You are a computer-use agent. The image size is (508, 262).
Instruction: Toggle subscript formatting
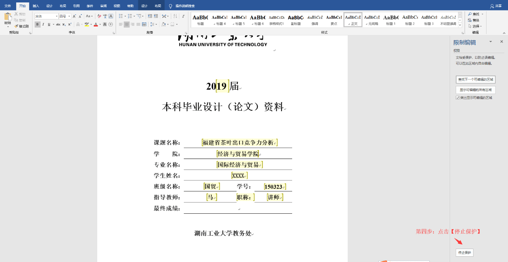pyautogui.click(x=64, y=24)
